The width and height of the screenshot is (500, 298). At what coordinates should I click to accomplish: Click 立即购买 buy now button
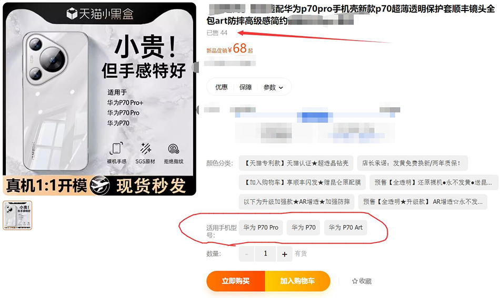(x=236, y=281)
